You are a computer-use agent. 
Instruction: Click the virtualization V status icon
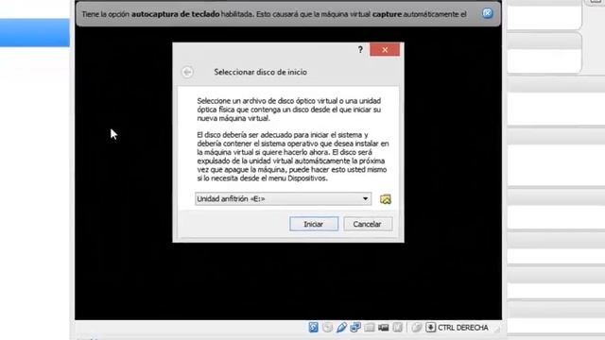pos(397,328)
